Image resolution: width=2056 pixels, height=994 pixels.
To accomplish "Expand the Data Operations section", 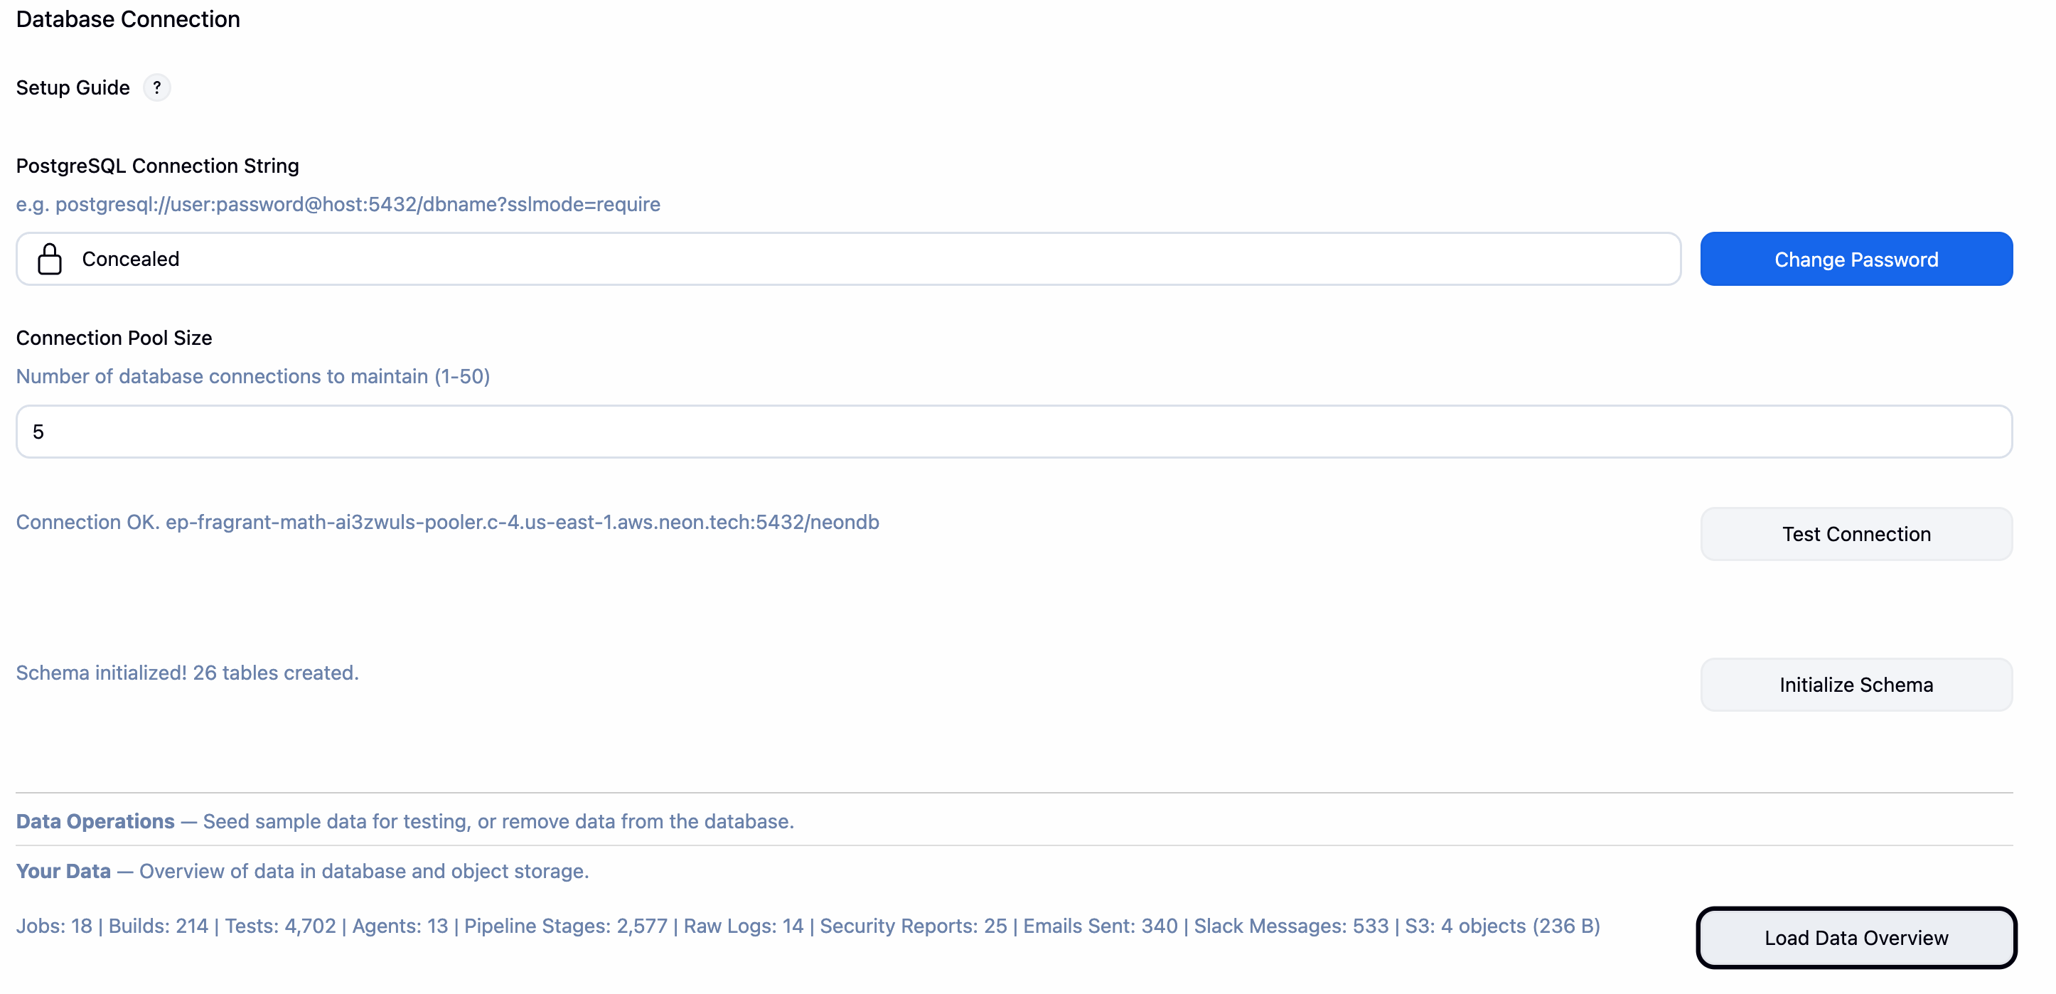I will [x=95, y=821].
